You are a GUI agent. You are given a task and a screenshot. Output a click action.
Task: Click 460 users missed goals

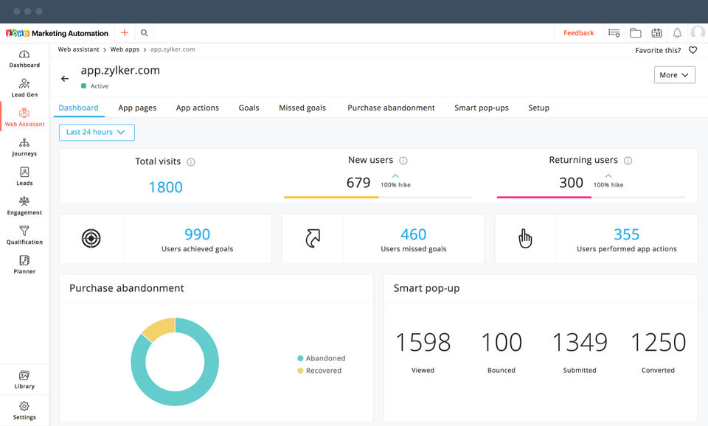[414, 234]
